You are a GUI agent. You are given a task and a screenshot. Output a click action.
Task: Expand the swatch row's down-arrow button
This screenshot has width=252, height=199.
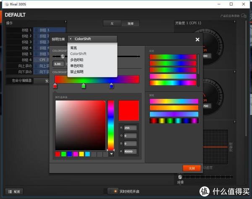[111, 154]
